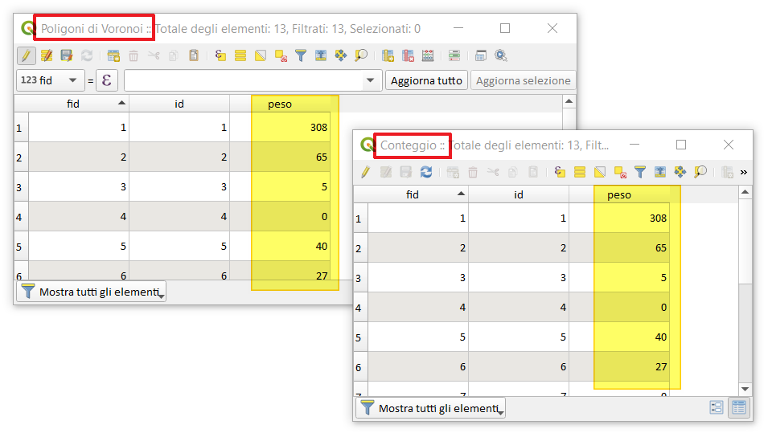Open field calculator in Voronoi toolbar
768x433 pixels.
click(x=428, y=55)
